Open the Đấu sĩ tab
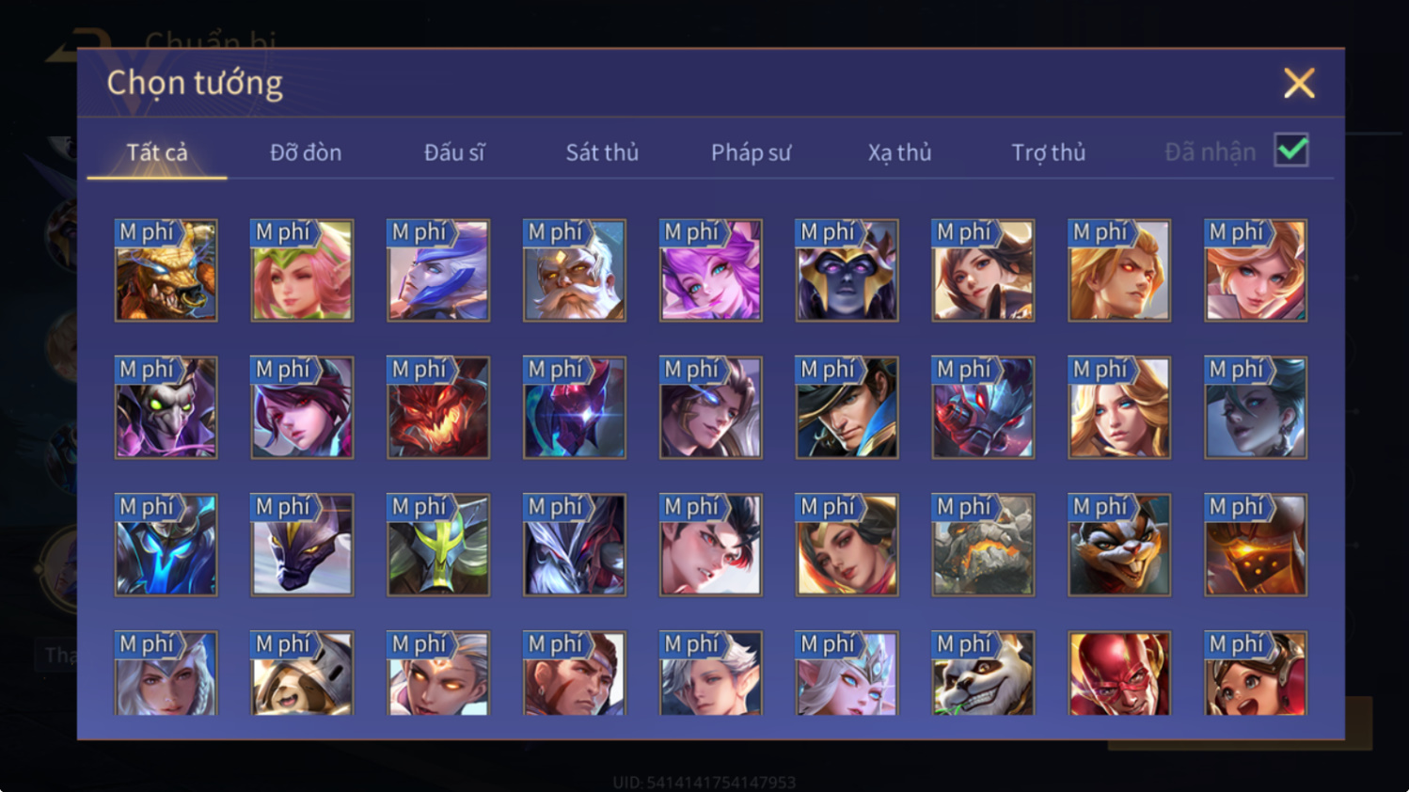 click(454, 152)
